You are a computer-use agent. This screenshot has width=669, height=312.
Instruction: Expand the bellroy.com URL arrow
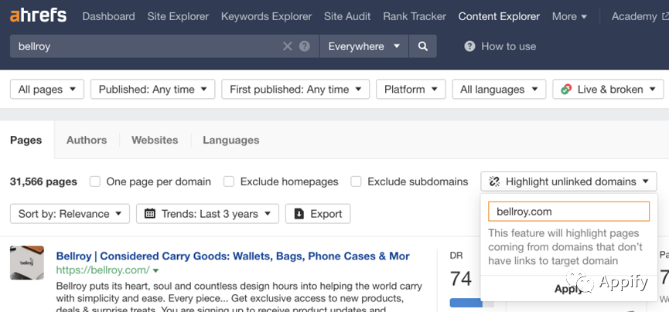pyautogui.click(x=155, y=270)
